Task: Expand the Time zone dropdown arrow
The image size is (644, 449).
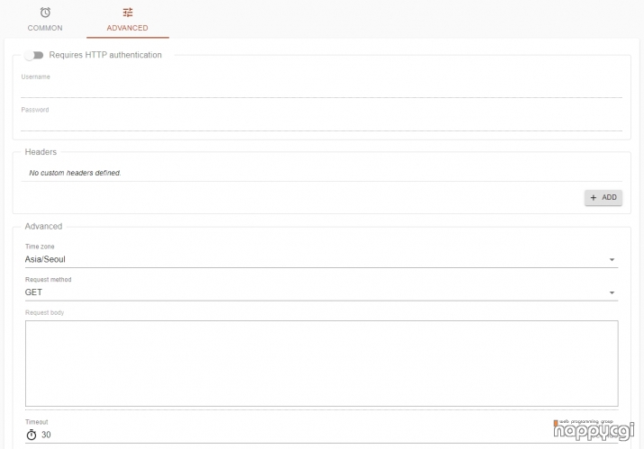Action: coord(612,260)
